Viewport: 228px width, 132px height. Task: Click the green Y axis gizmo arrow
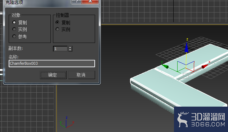[x=165, y=66]
